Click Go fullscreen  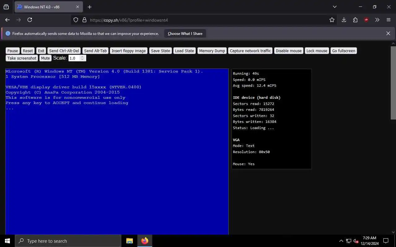pos(344,51)
